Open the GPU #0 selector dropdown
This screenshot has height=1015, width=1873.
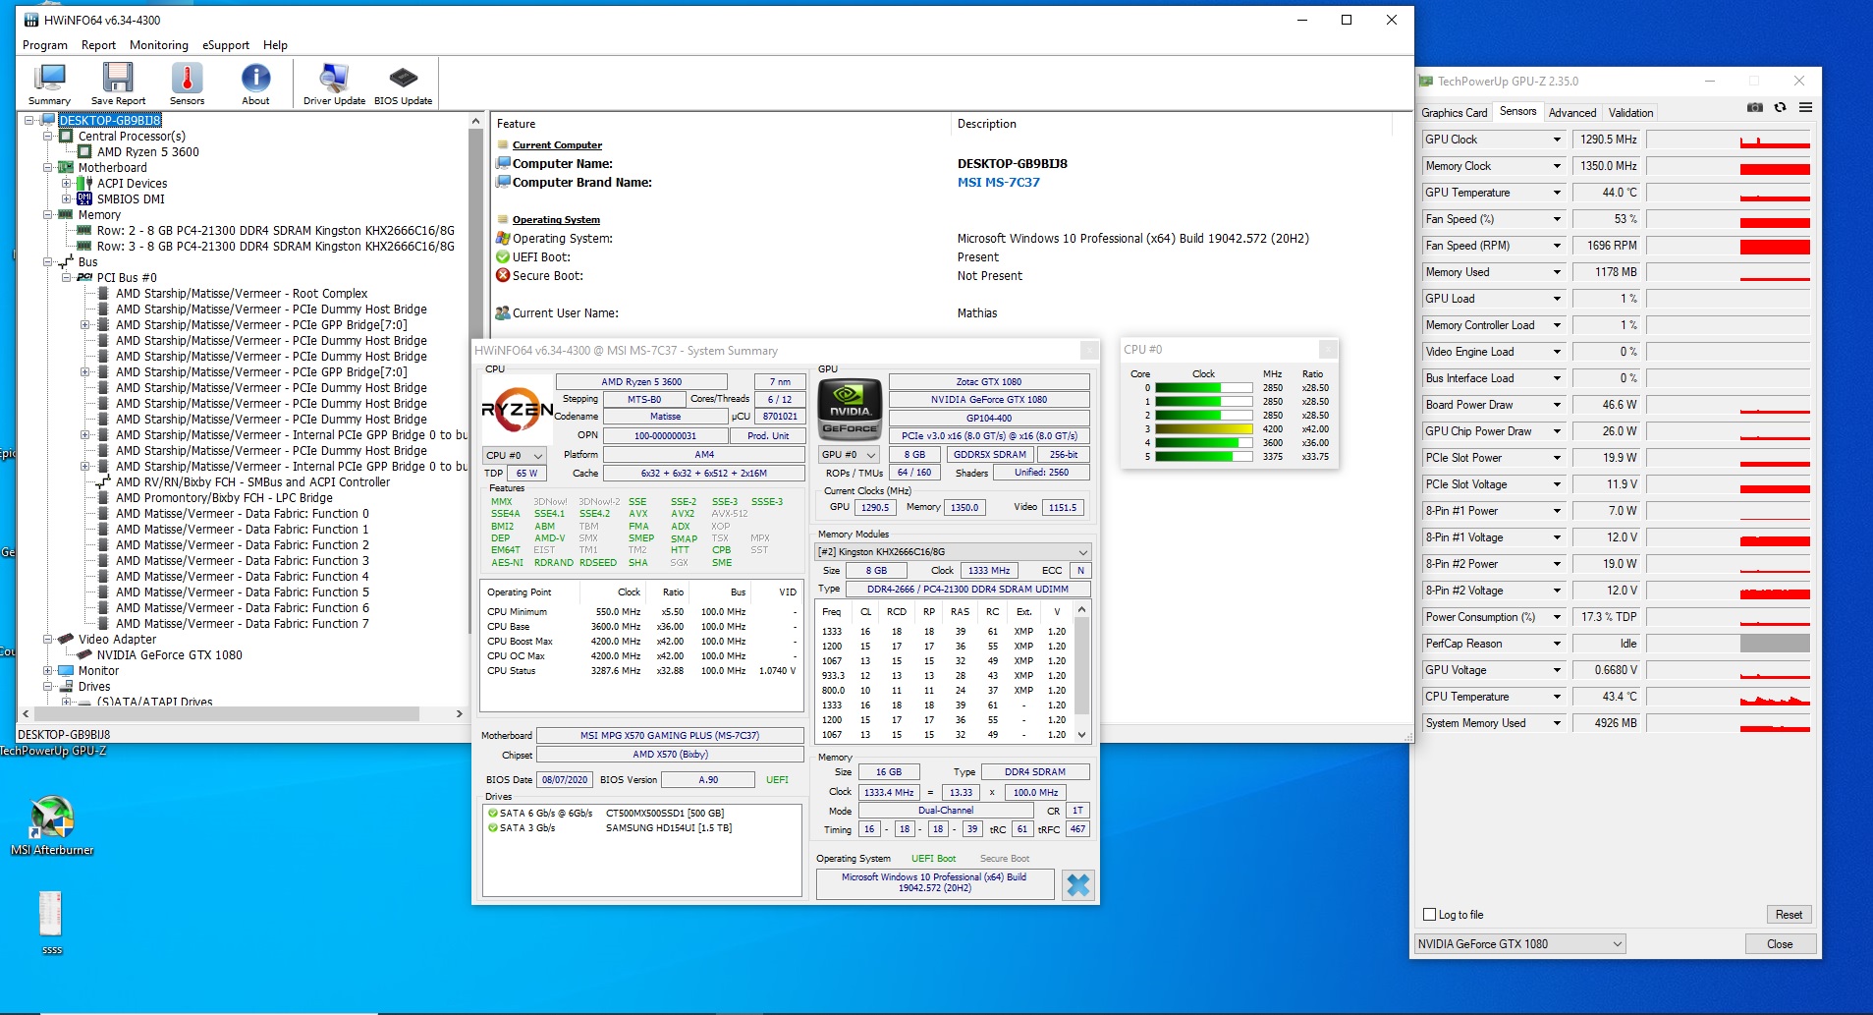pyautogui.click(x=851, y=455)
